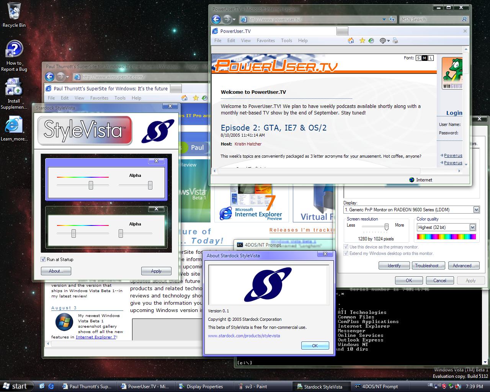Click About button in StyleVista
The height and width of the screenshot is (392, 490).
click(x=56, y=271)
